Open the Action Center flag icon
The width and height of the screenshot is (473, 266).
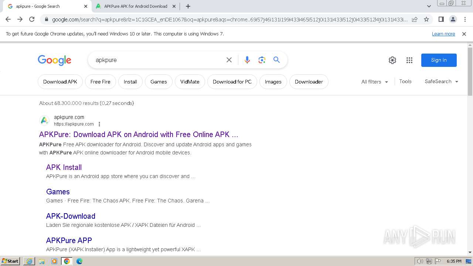[x=438, y=261]
